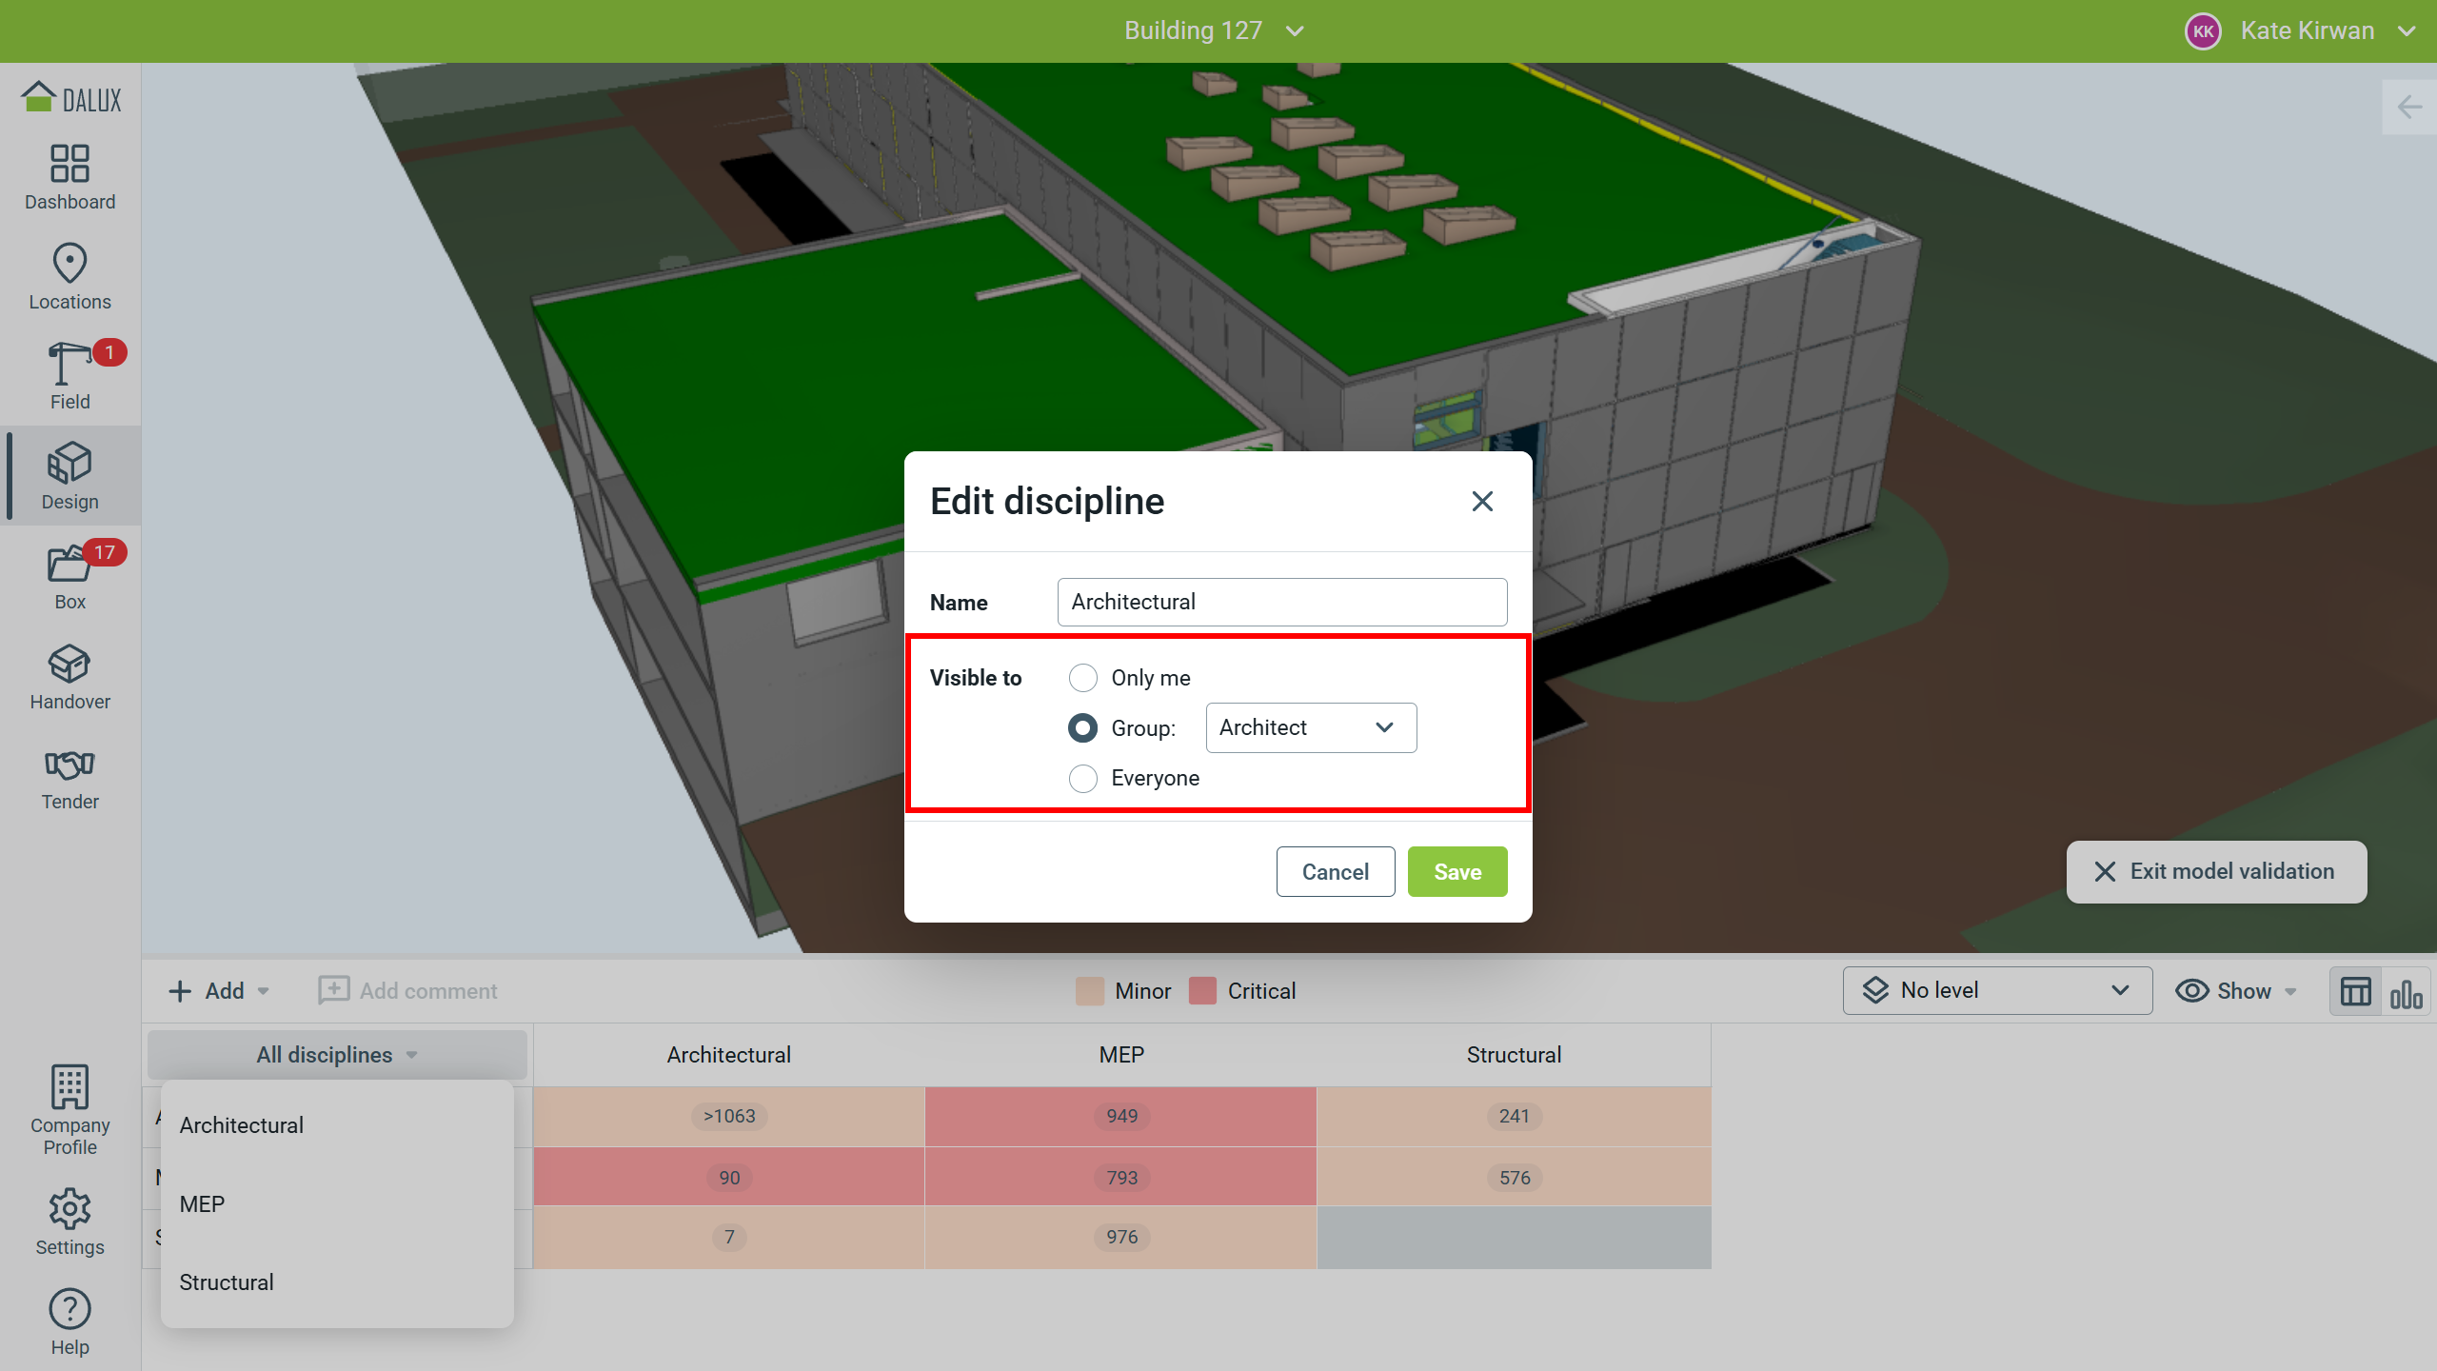Open the Tender module
This screenshot has width=2437, height=1371.
tap(69, 777)
